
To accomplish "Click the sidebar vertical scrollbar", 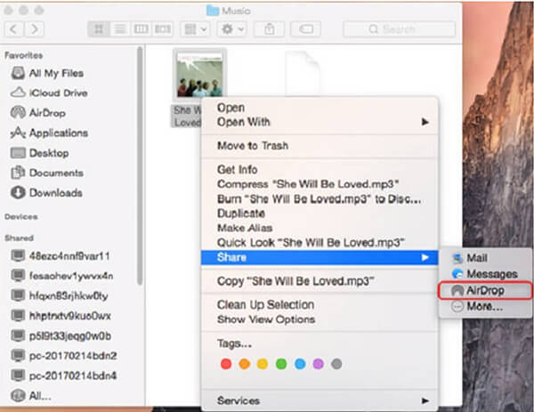I will coord(140,166).
